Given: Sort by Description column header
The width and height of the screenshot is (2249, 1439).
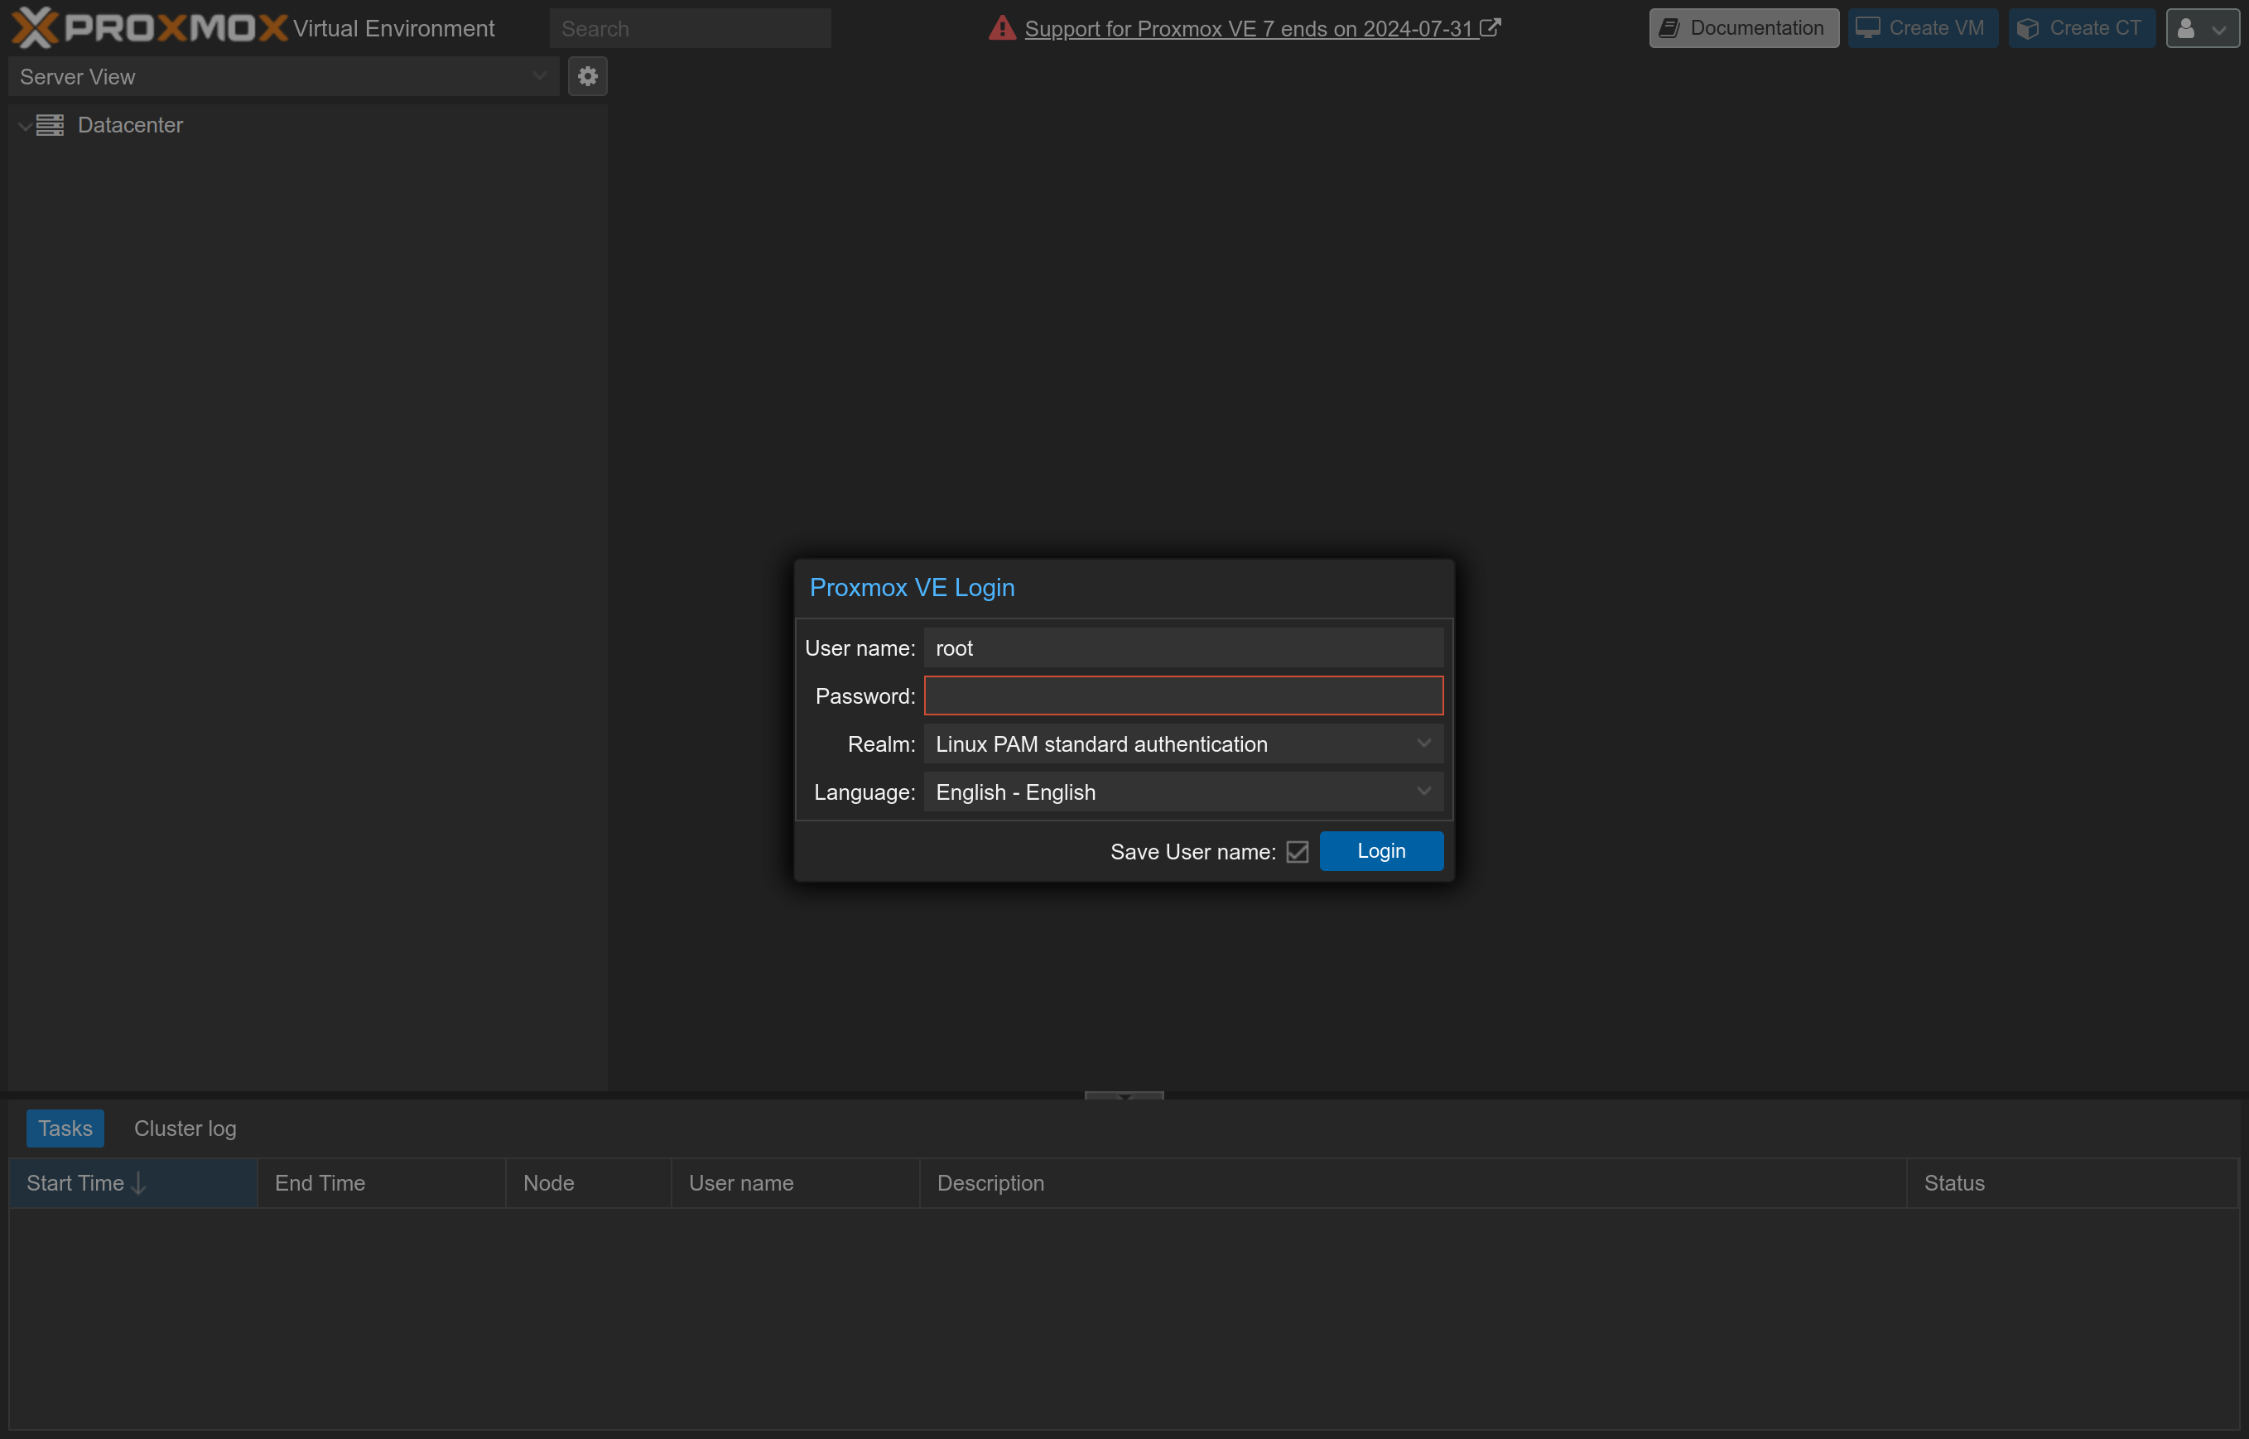Looking at the screenshot, I should point(1413,1183).
